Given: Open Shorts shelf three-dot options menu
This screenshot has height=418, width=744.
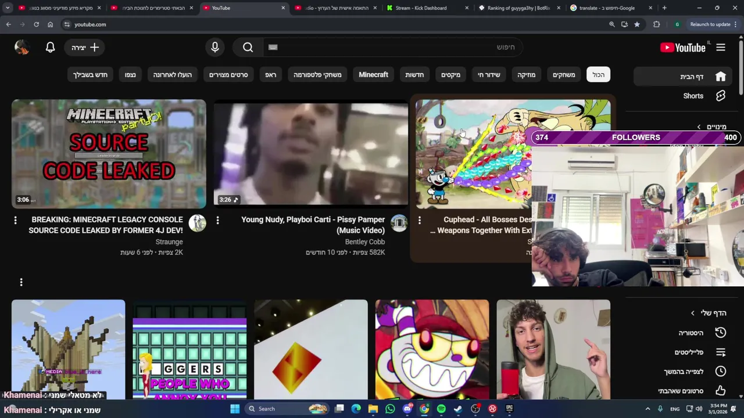Looking at the screenshot, I should pyautogui.click(x=22, y=282).
